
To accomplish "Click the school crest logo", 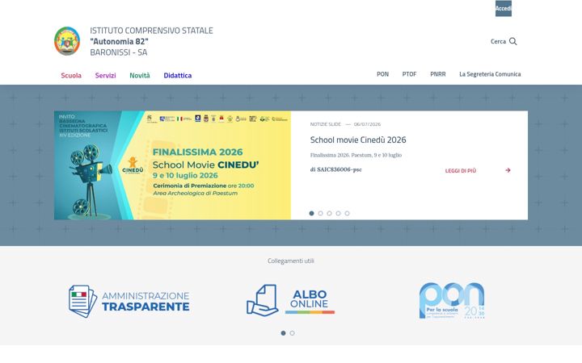I will (x=67, y=41).
